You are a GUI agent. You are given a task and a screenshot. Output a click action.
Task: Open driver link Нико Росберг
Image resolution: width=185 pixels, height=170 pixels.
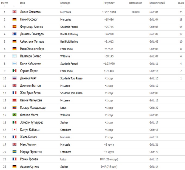tap(29, 19)
